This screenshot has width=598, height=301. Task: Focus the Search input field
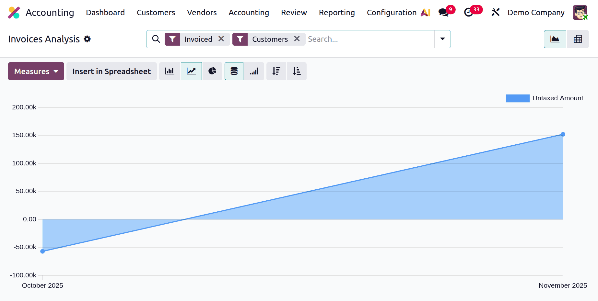(370, 39)
